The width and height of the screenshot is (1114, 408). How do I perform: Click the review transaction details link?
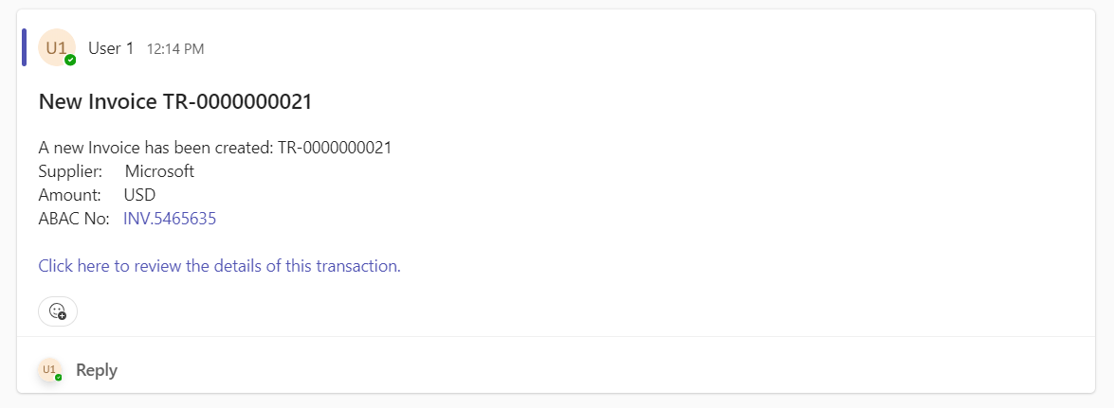pyautogui.click(x=219, y=266)
